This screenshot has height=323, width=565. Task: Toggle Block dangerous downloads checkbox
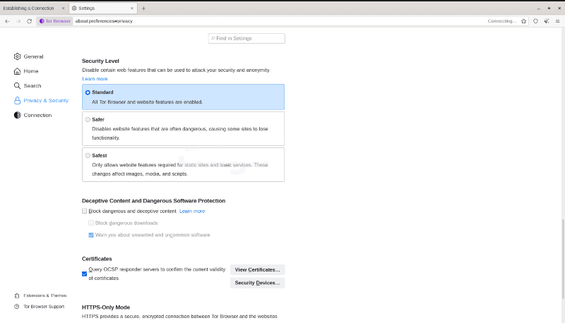point(91,223)
